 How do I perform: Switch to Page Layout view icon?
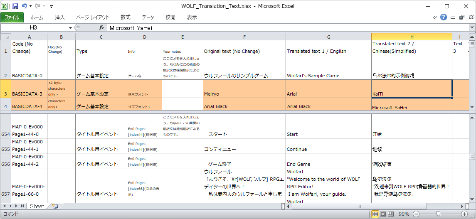pos(383,214)
